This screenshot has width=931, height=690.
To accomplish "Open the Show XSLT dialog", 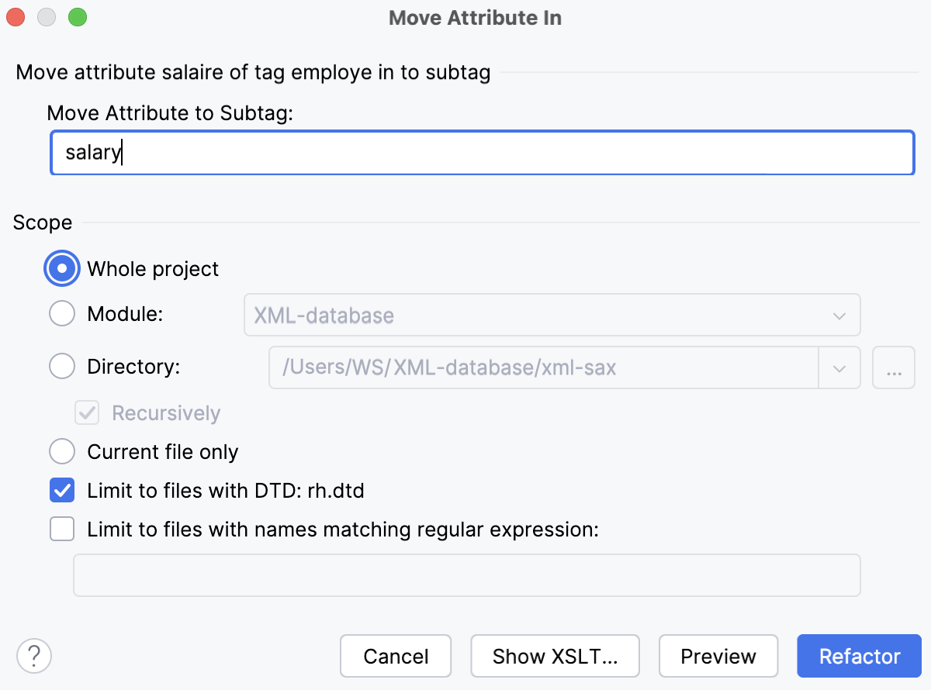I will [x=555, y=656].
